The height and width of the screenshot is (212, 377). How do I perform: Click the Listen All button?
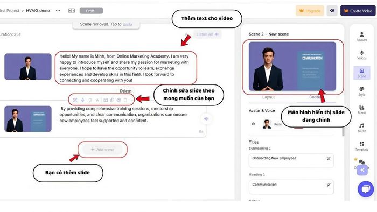pos(207,34)
